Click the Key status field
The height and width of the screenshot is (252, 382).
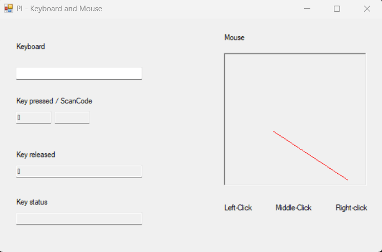79,219
